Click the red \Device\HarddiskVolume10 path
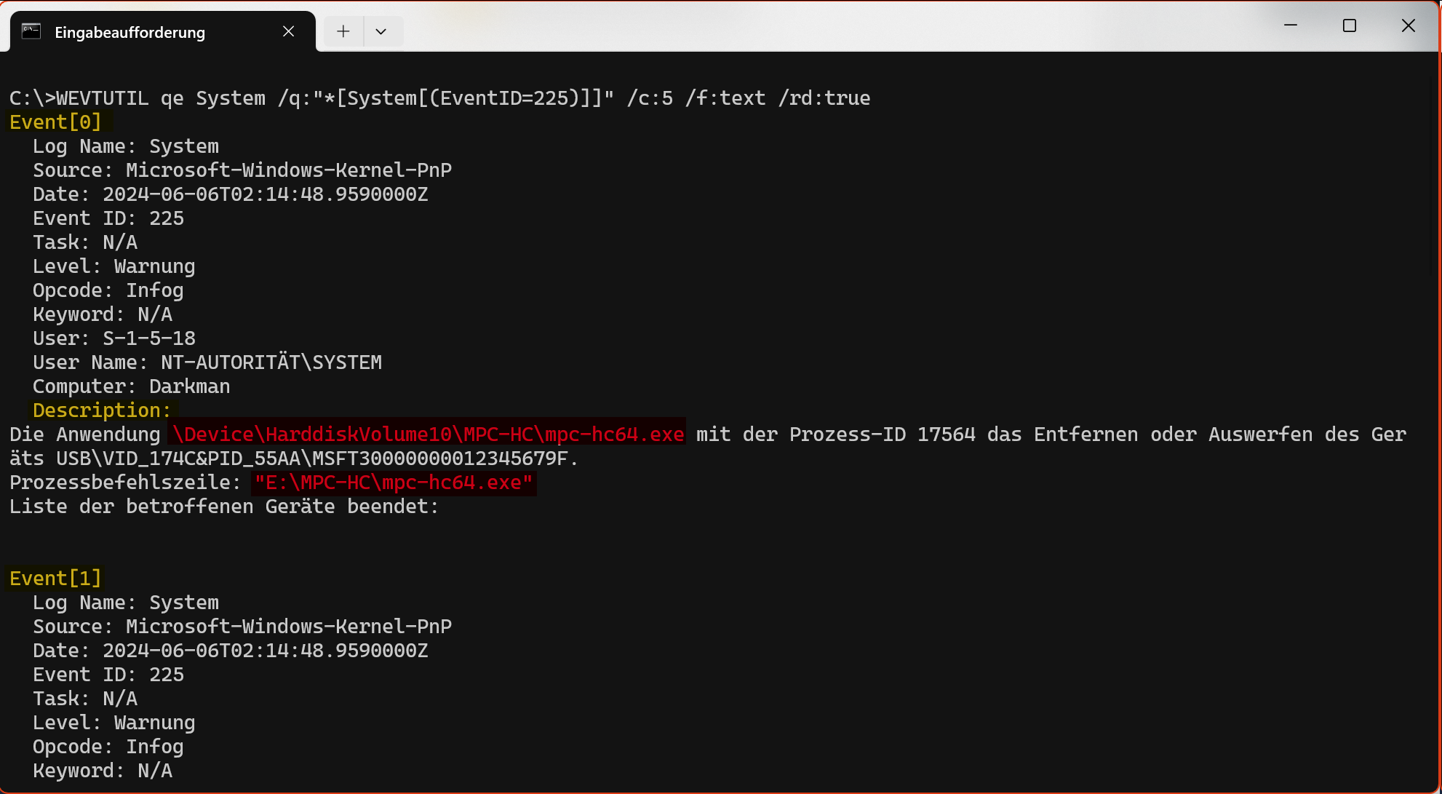The width and height of the screenshot is (1442, 794). pyautogui.click(x=428, y=434)
